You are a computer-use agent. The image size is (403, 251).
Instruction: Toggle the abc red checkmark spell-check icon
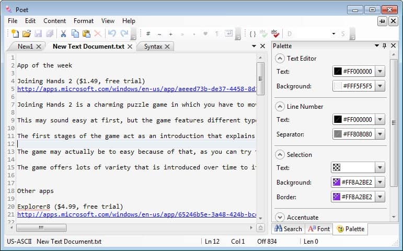275,33
